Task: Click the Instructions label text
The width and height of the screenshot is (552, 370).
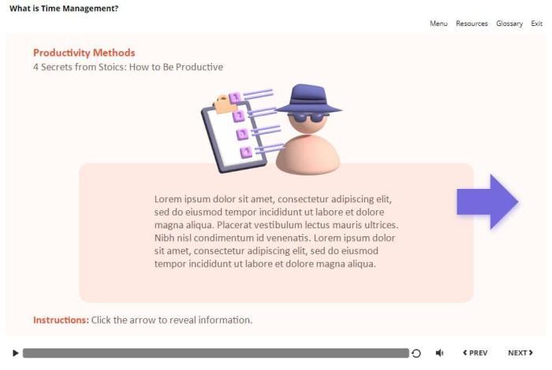Action: [x=61, y=320]
